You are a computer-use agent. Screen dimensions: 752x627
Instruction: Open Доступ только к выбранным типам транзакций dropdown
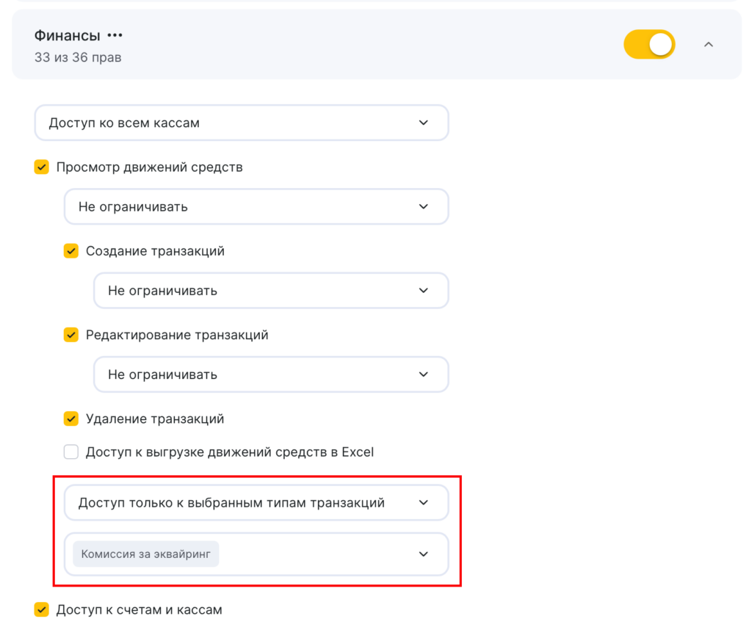coord(256,503)
